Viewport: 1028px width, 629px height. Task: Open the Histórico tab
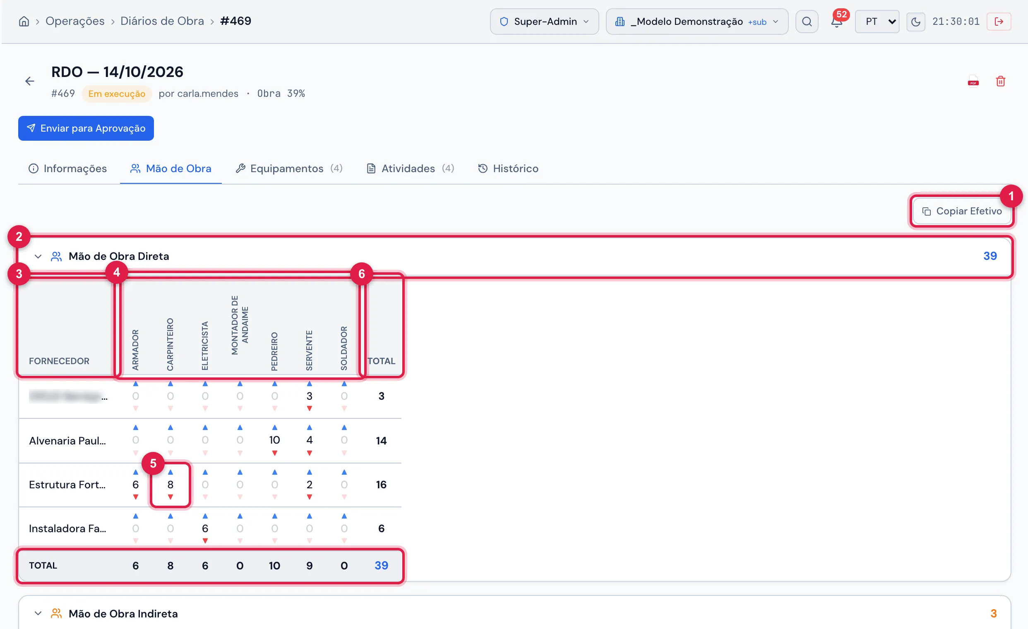point(508,168)
